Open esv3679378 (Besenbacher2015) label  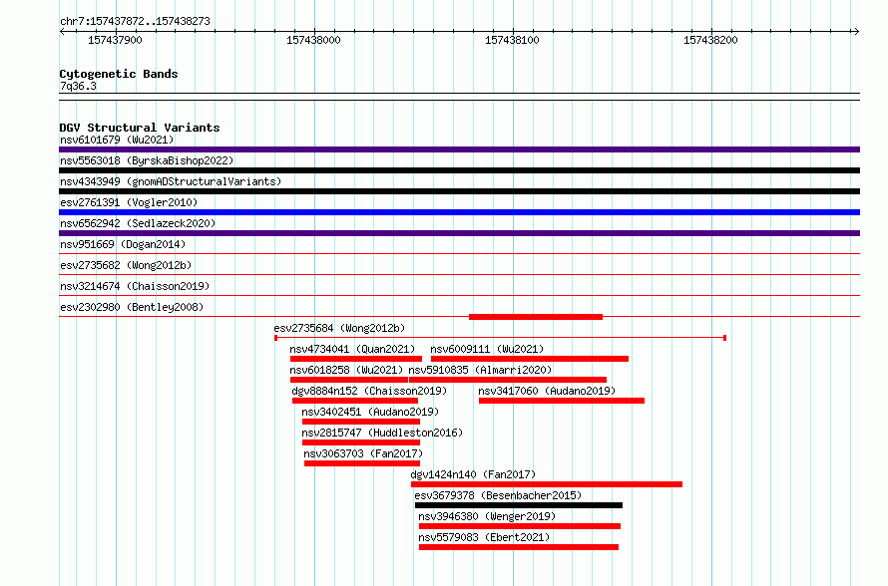click(498, 495)
